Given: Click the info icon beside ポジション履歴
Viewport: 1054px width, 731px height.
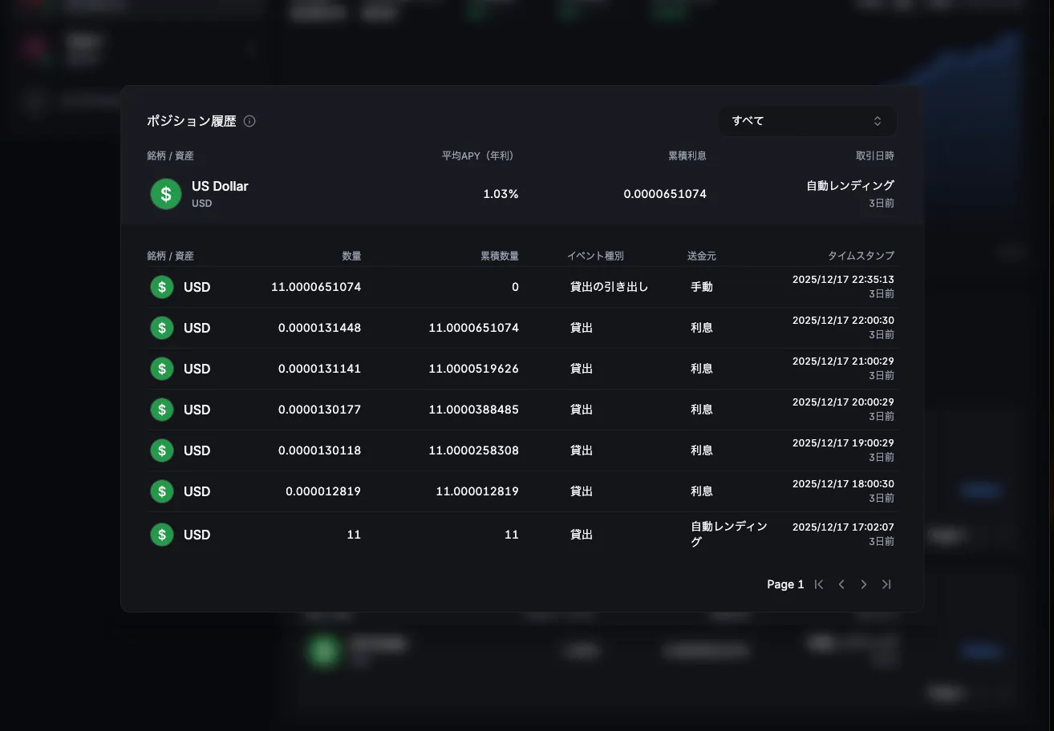Looking at the screenshot, I should (x=249, y=121).
